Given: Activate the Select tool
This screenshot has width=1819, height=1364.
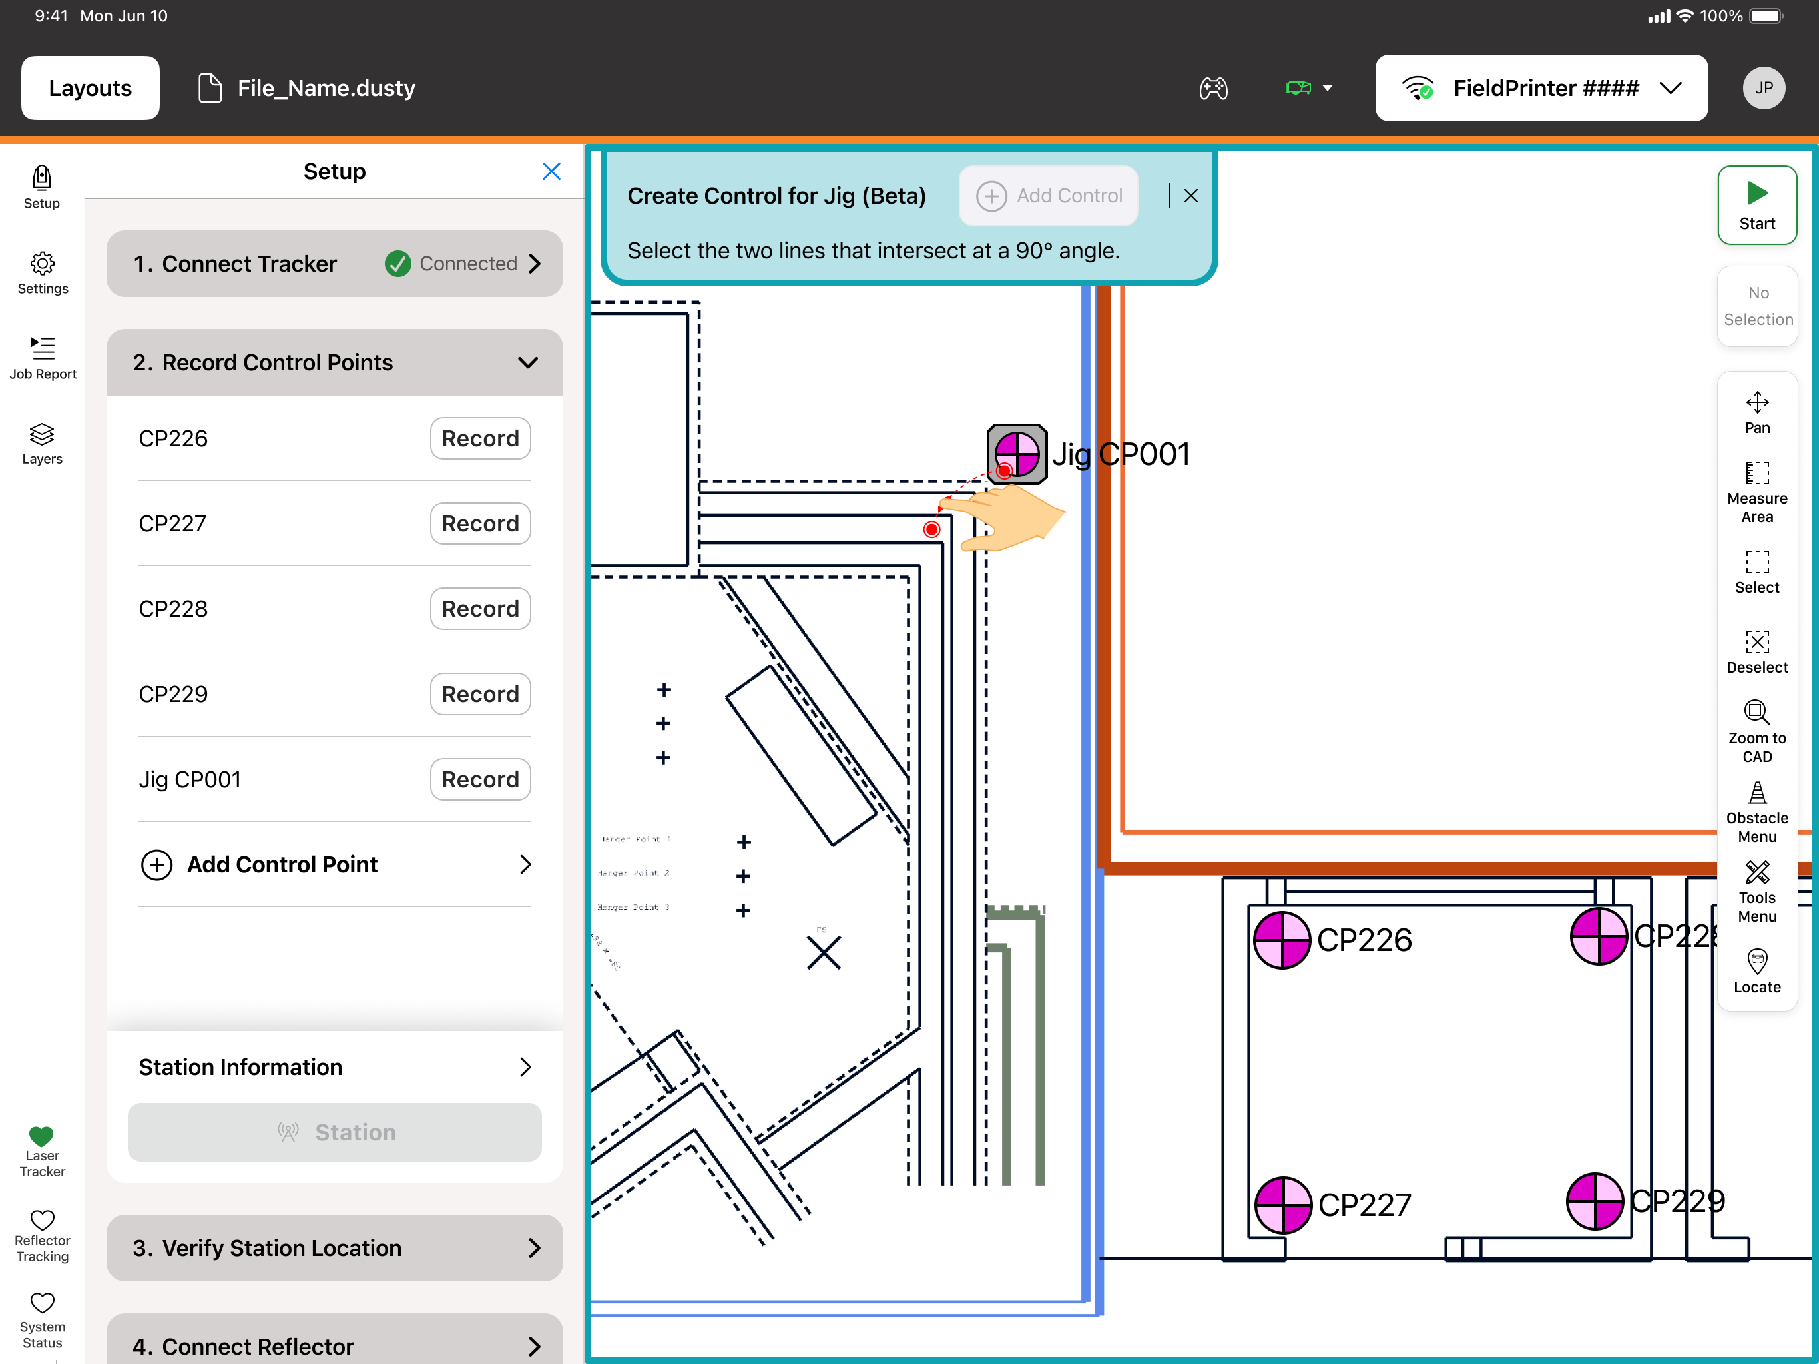Looking at the screenshot, I should point(1756,573).
